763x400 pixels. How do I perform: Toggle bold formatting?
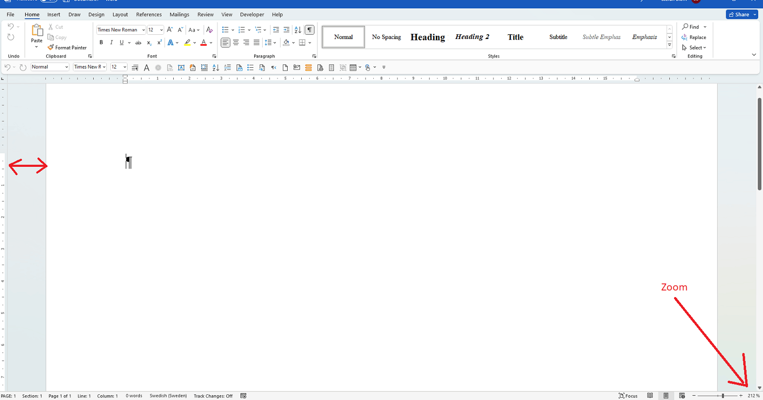click(x=101, y=43)
